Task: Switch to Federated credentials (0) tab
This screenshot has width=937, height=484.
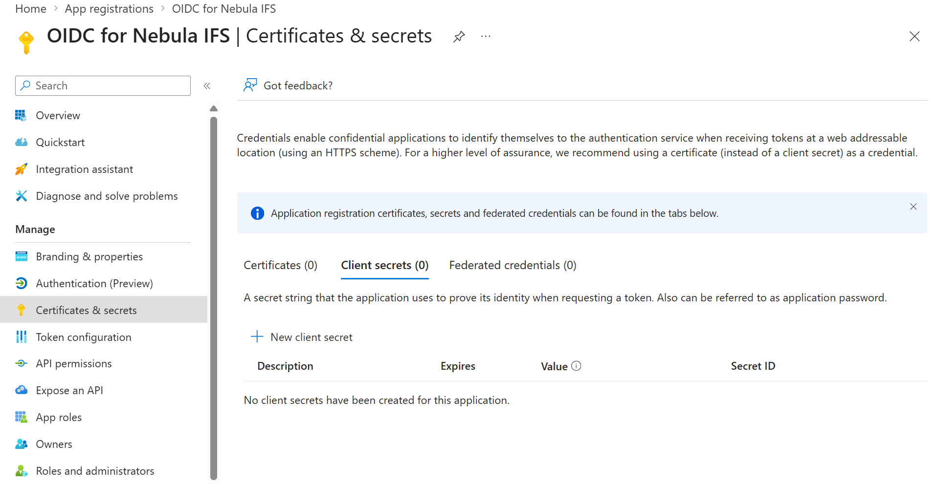Action: click(513, 265)
